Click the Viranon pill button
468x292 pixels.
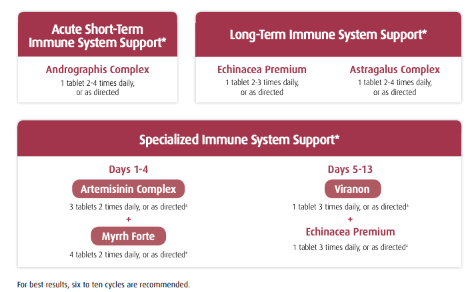coord(353,189)
